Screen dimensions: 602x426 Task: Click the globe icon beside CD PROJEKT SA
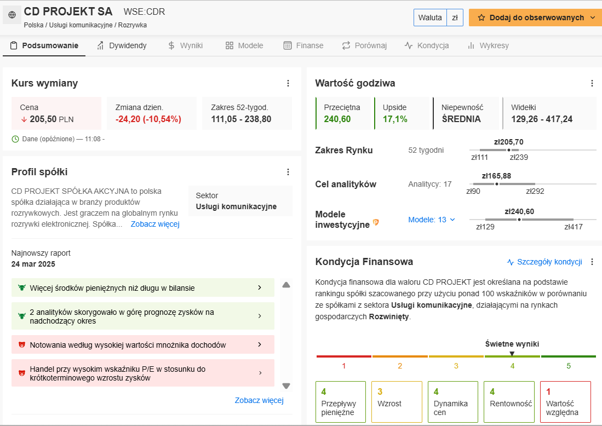pos(12,15)
